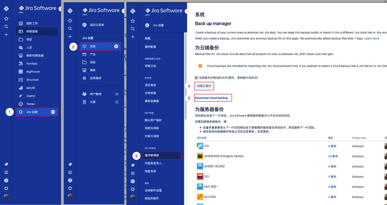Open the 9 事务 link for hehf 项目一
This screenshot has width=387, height=205.
332,187
